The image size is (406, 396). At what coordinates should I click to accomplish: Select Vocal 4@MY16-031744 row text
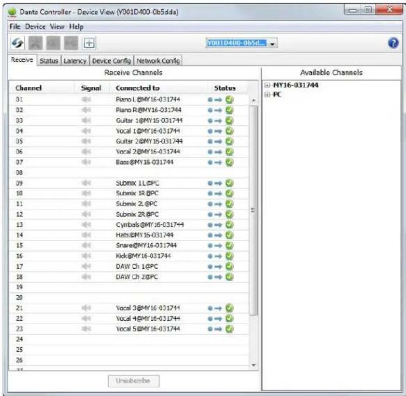(148, 319)
